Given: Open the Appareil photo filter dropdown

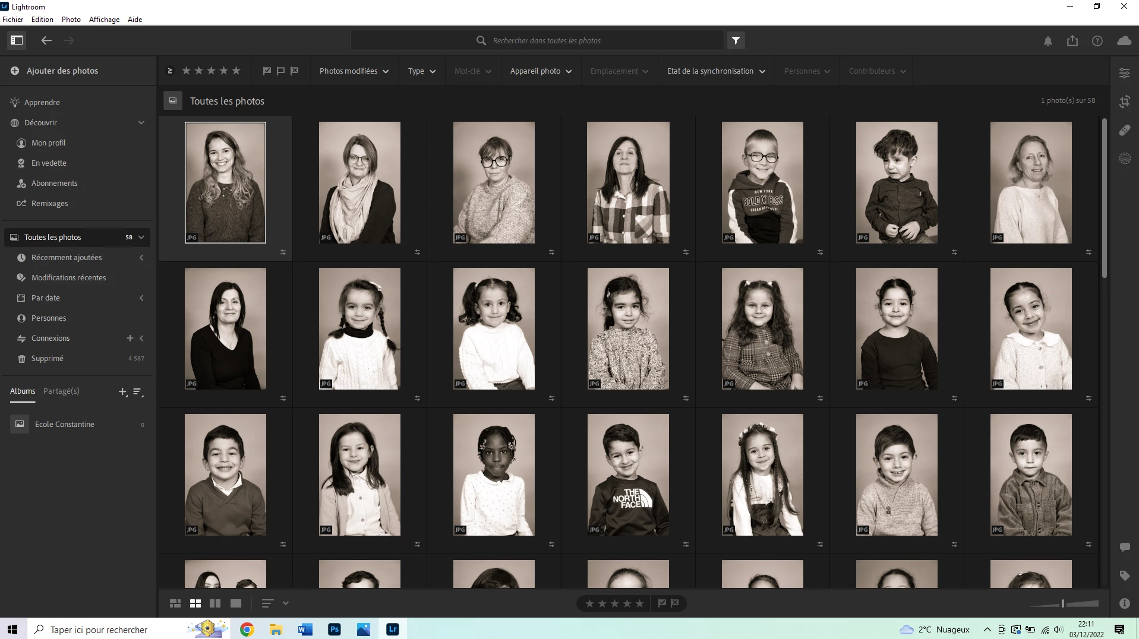Looking at the screenshot, I should pyautogui.click(x=541, y=71).
